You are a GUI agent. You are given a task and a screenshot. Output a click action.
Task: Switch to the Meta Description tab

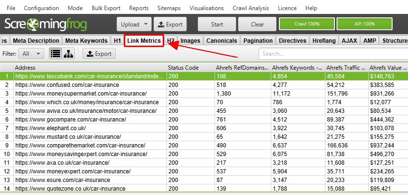[x=36, y=41]
